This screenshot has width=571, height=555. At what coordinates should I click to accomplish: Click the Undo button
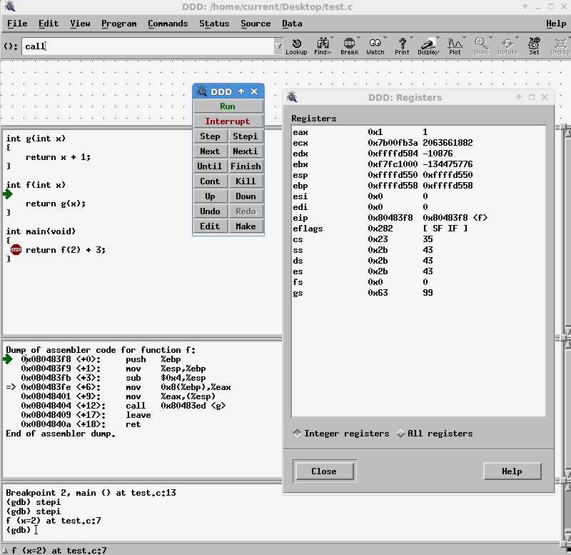[210, 211]
